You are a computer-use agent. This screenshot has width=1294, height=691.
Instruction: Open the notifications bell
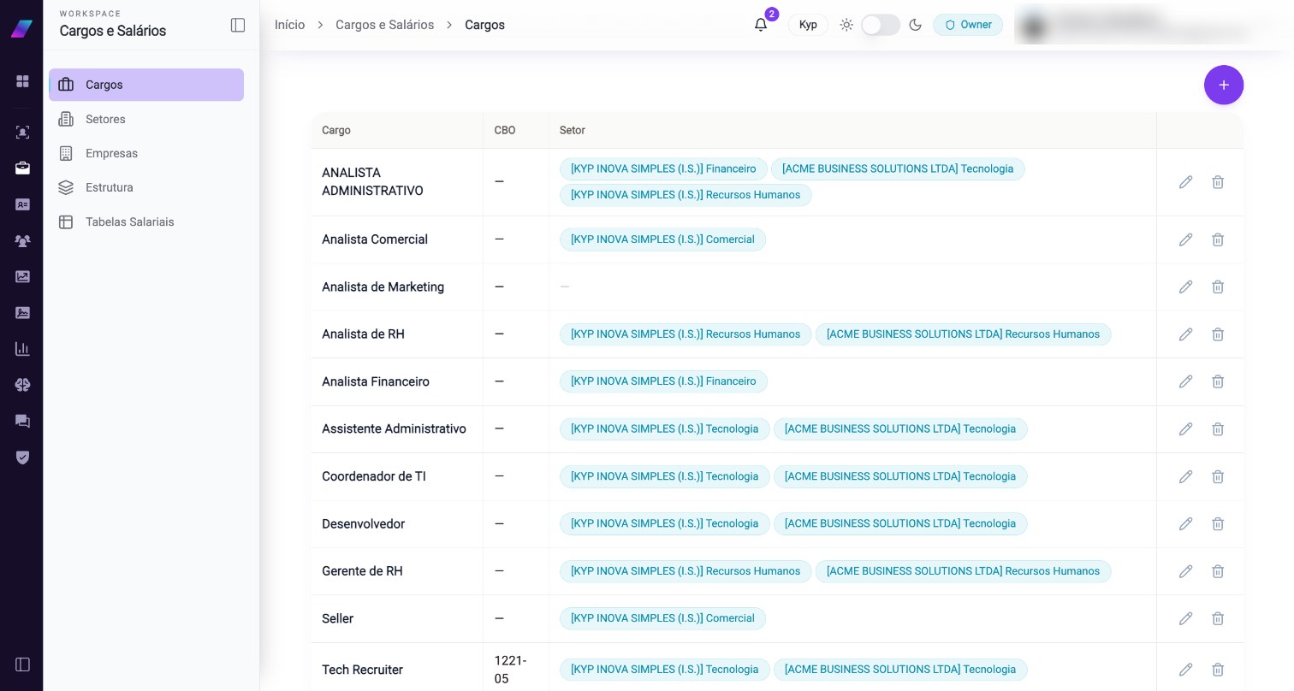761,25
